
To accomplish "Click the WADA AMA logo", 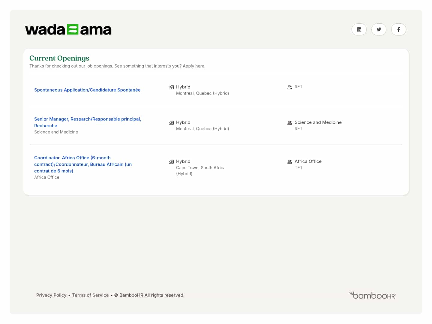I will [68, 30].
